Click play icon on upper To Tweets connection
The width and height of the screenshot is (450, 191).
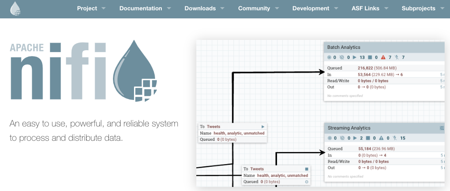263,127
